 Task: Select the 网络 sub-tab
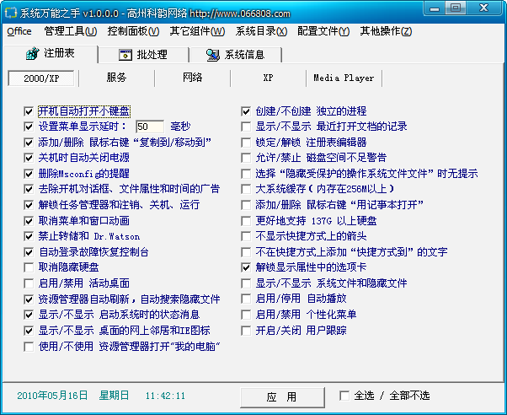coord(192,78)
